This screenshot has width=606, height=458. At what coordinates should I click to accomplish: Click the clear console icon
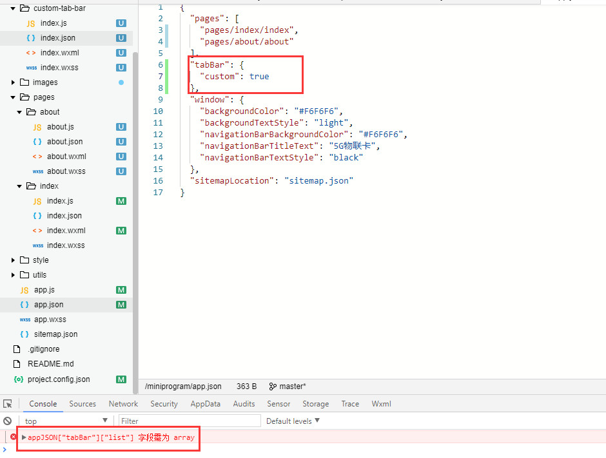coord(8,421)
